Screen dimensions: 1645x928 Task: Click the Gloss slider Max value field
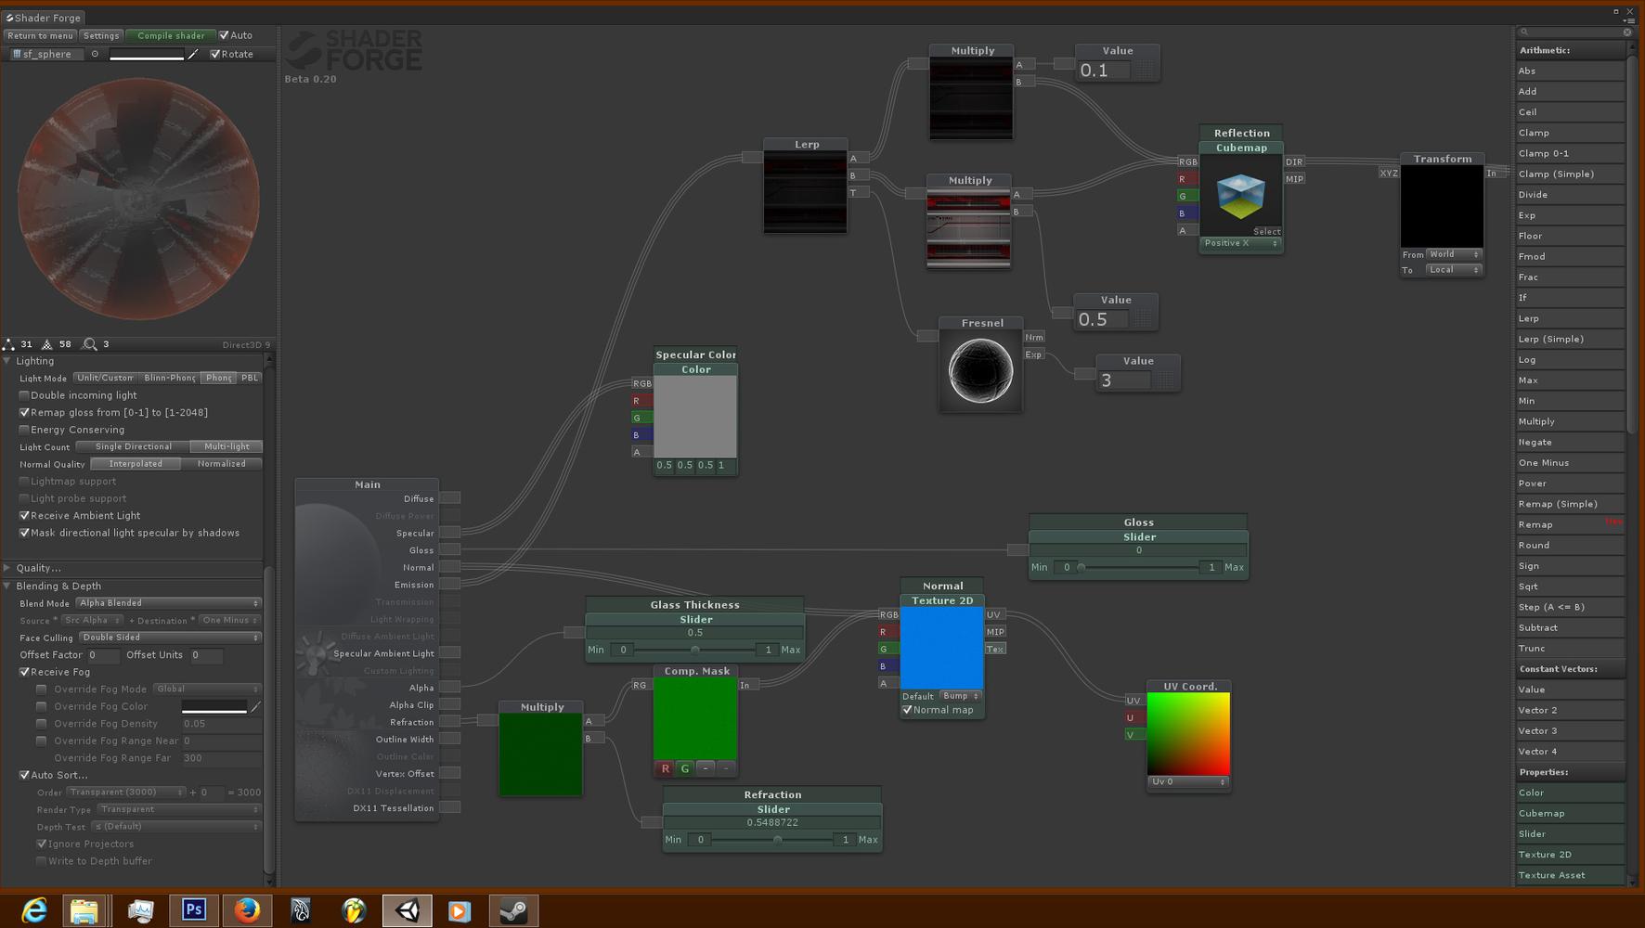coord(1211,567)
